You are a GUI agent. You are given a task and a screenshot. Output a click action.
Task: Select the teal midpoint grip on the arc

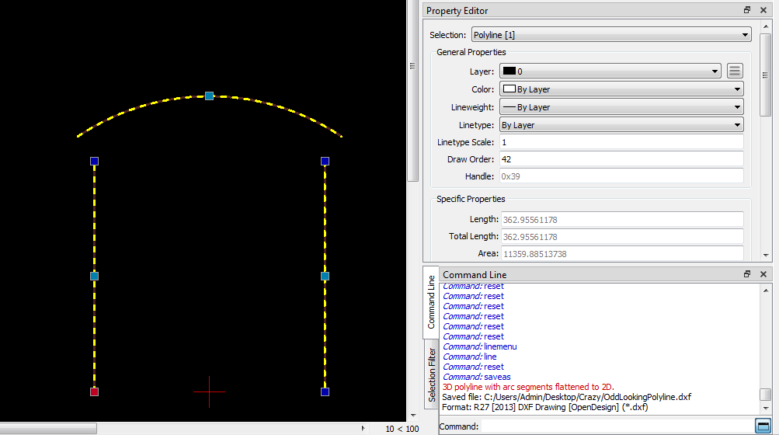pyautogui.click(x=209, y=96)
